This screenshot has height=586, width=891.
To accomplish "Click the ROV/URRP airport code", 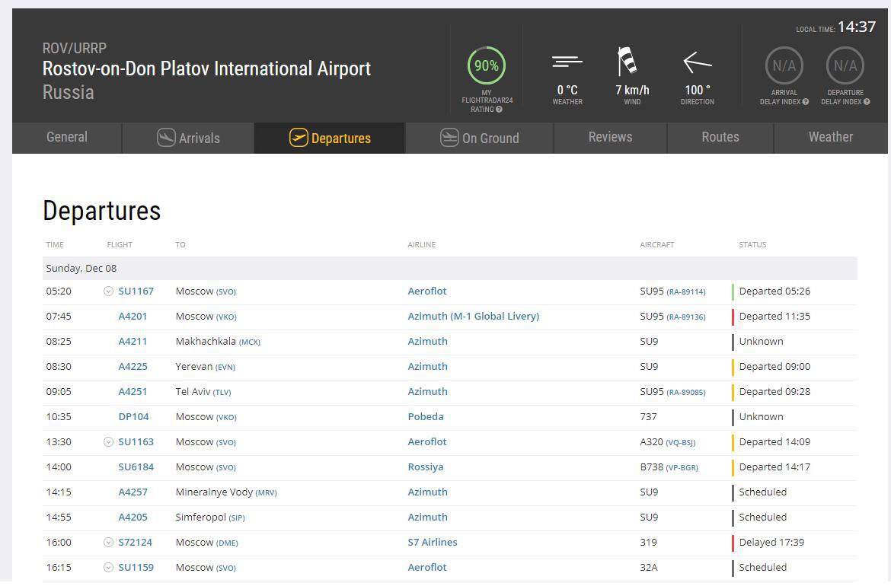I will coord(75,48).
